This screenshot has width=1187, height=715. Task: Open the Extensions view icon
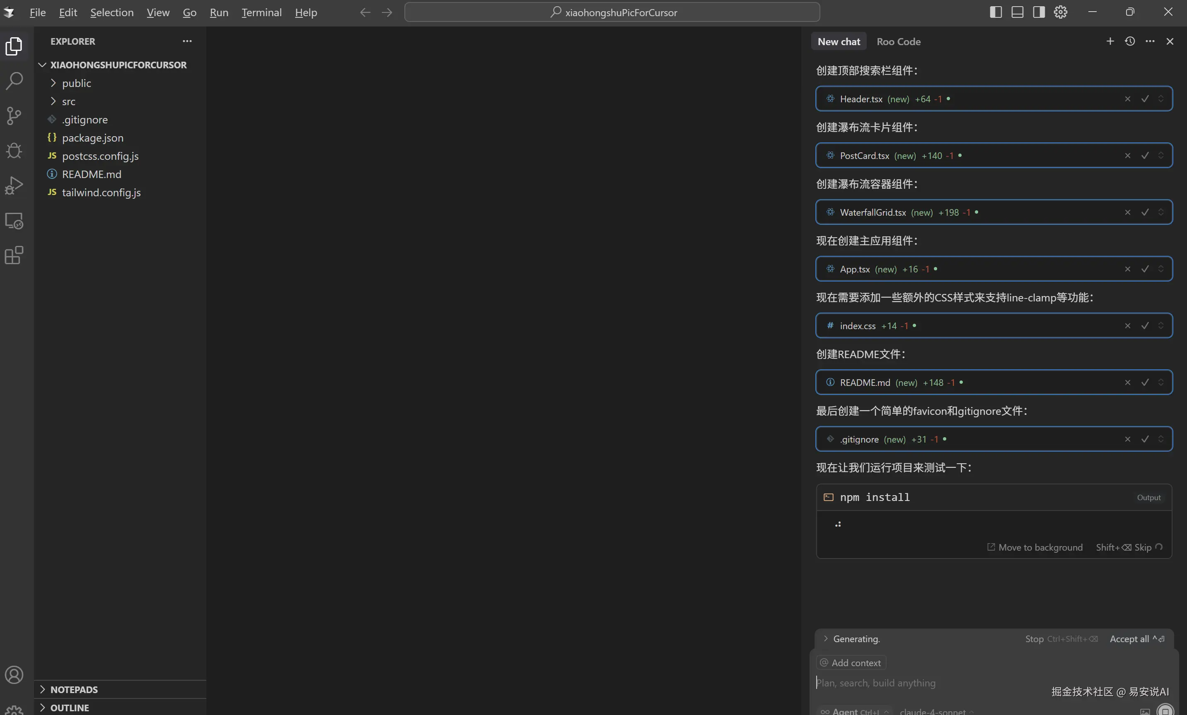pos(14,255)
